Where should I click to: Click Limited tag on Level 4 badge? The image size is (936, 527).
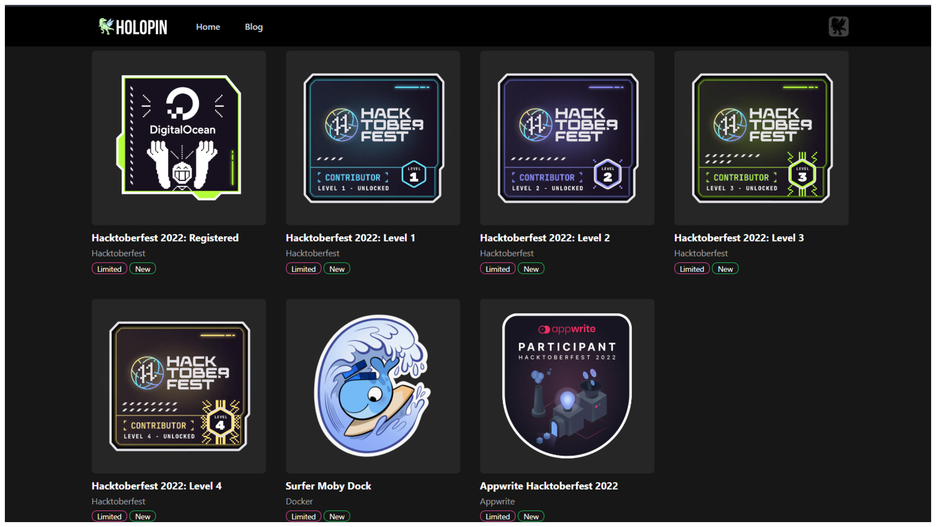(109, 516)
